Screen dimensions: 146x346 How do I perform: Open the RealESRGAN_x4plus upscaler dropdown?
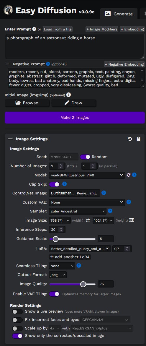click(102, 328)
